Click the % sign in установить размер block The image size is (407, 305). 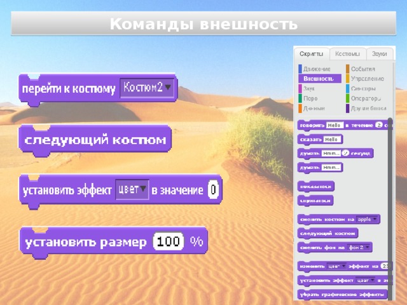[x=197, y=241]
